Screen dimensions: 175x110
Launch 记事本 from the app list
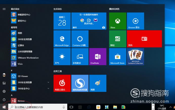[x=30, y=45]
